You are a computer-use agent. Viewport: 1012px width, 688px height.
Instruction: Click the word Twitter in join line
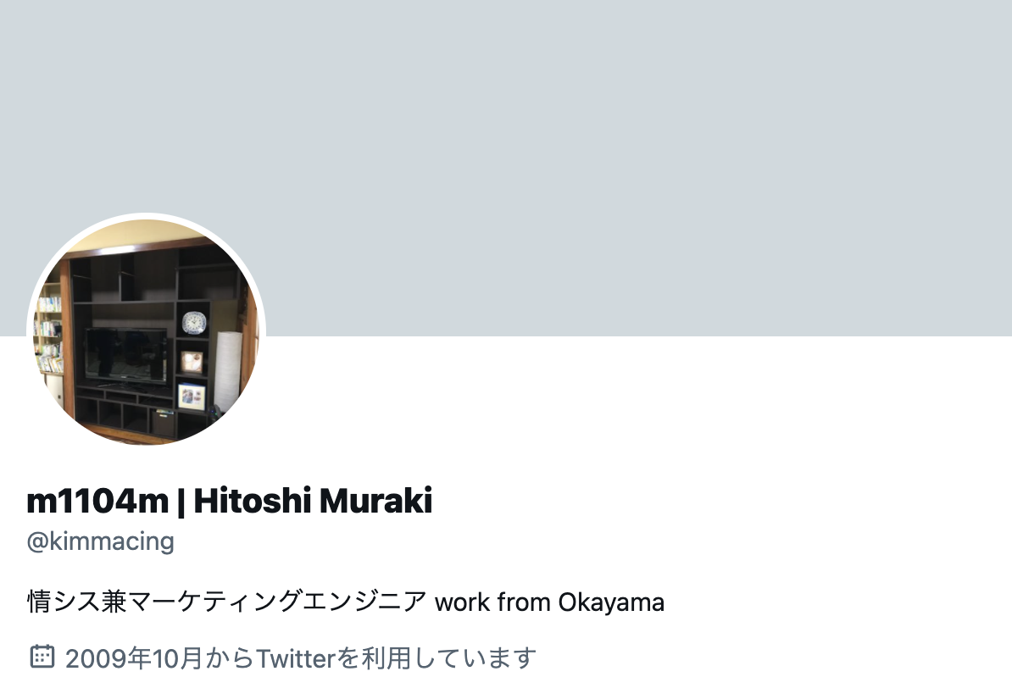pyautogui.click(x=297, y=658)
